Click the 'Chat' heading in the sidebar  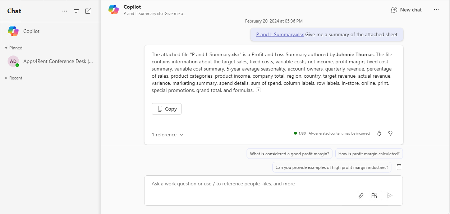(14, 11)
